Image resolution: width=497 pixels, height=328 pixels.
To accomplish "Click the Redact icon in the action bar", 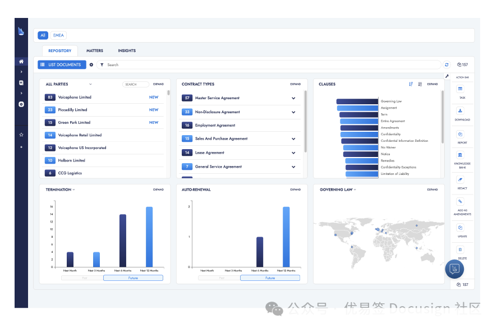I will point(460,179).
